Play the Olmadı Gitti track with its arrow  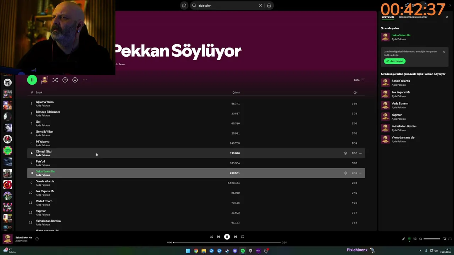click(31, 153)
